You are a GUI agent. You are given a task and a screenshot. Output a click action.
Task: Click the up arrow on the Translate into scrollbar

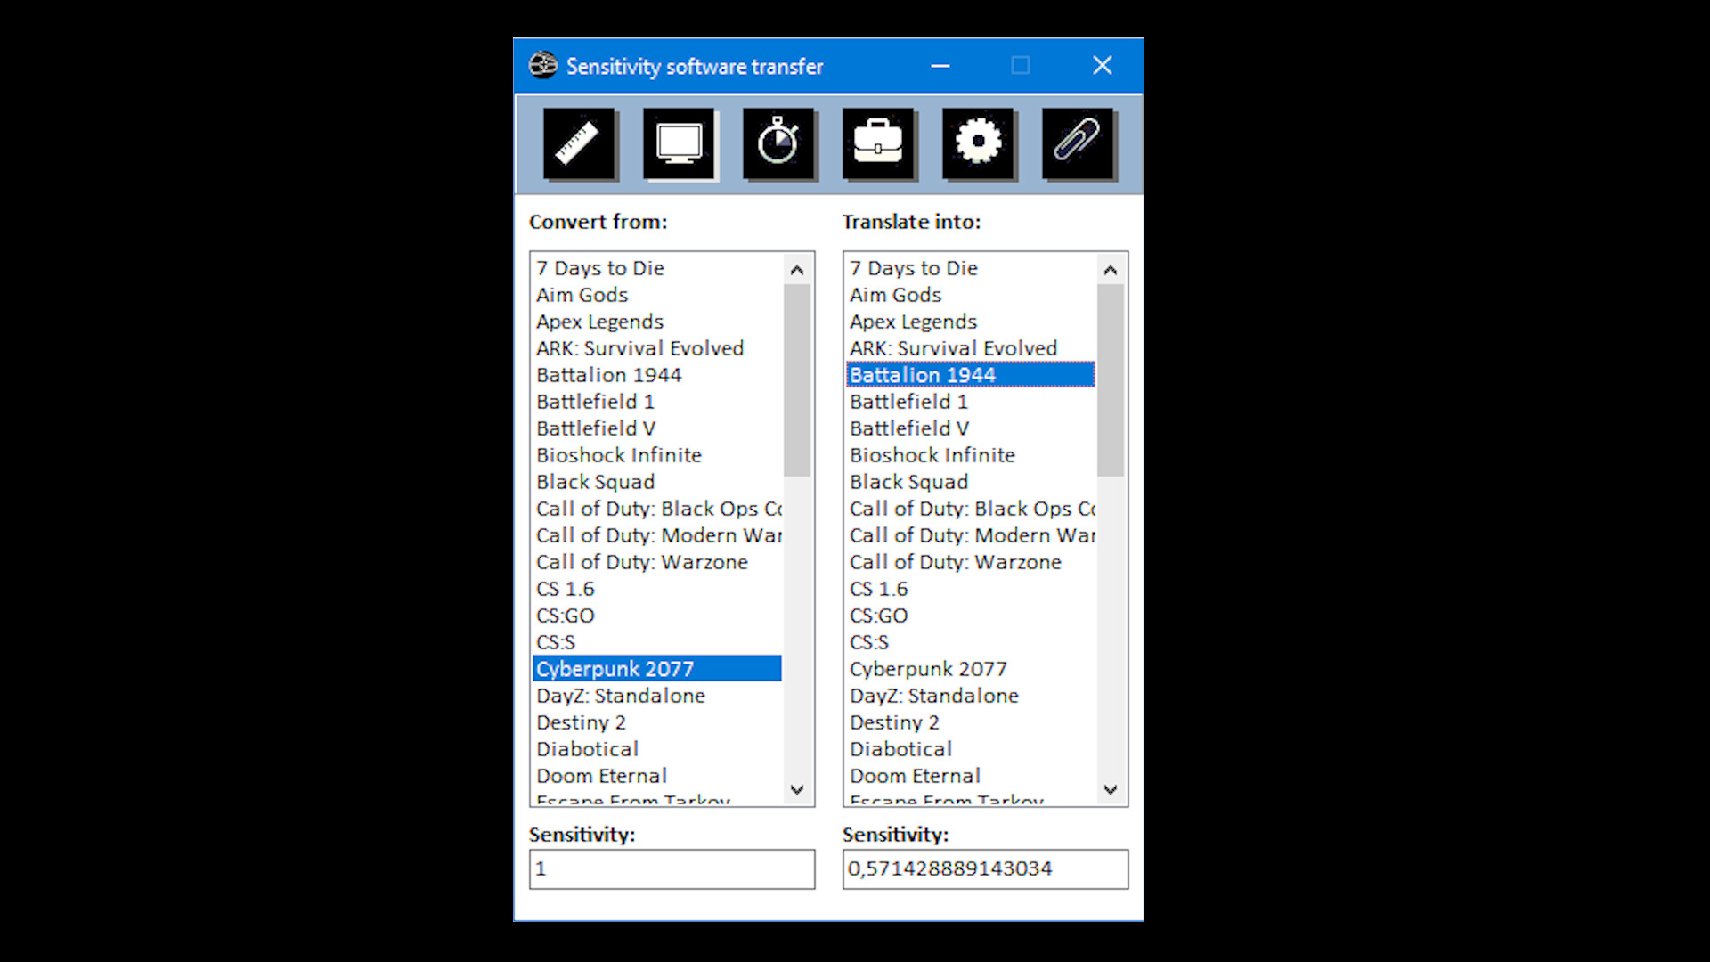1110,267
